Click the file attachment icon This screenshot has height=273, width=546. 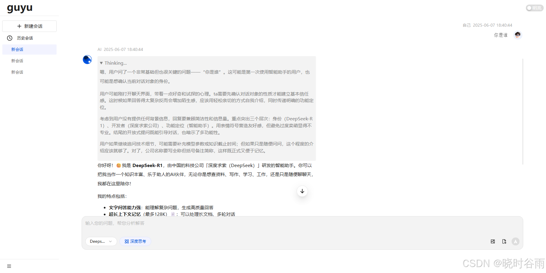504,242
